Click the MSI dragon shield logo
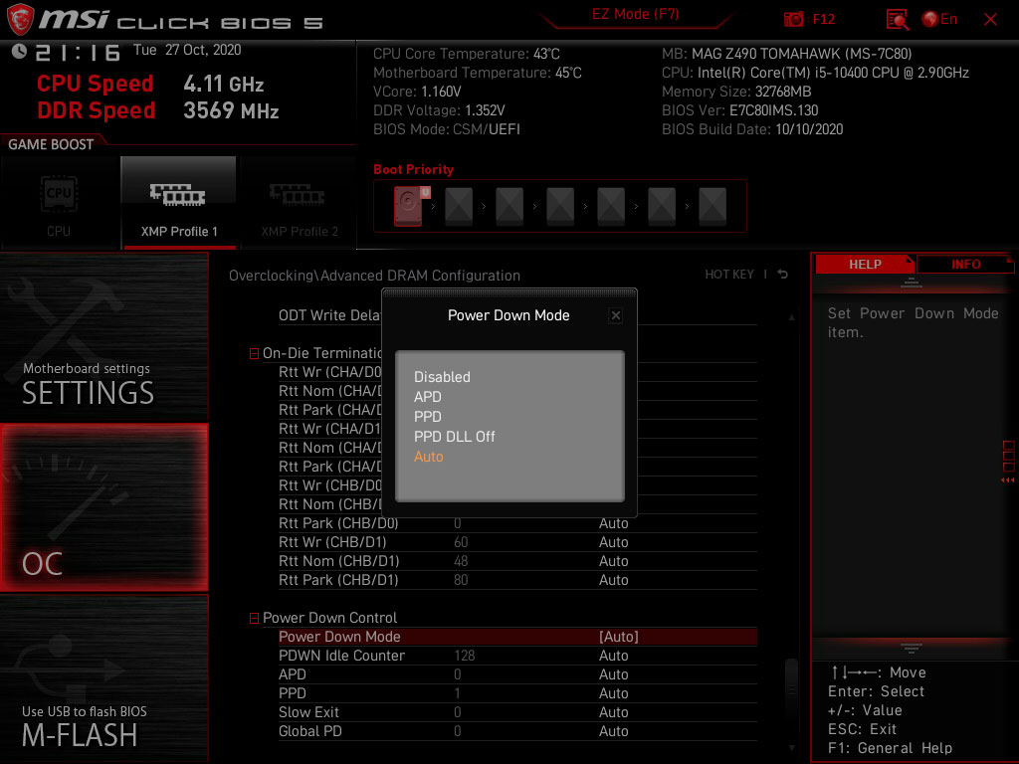Image resolution: width=1019 pixels, height=764 pixels. [20, 20]
